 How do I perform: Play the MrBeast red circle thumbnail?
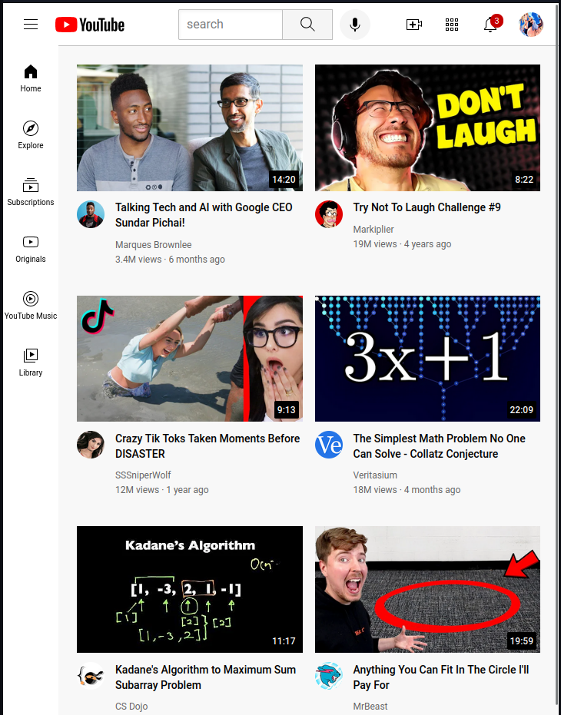[x=427, y=589]
